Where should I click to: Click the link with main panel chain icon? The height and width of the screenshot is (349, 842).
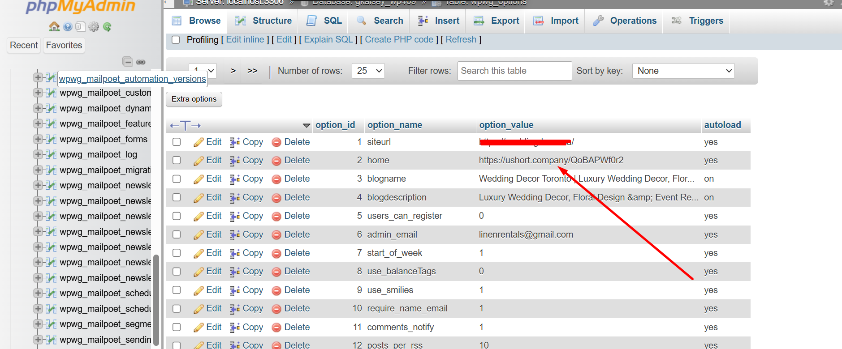pos(141,62)
